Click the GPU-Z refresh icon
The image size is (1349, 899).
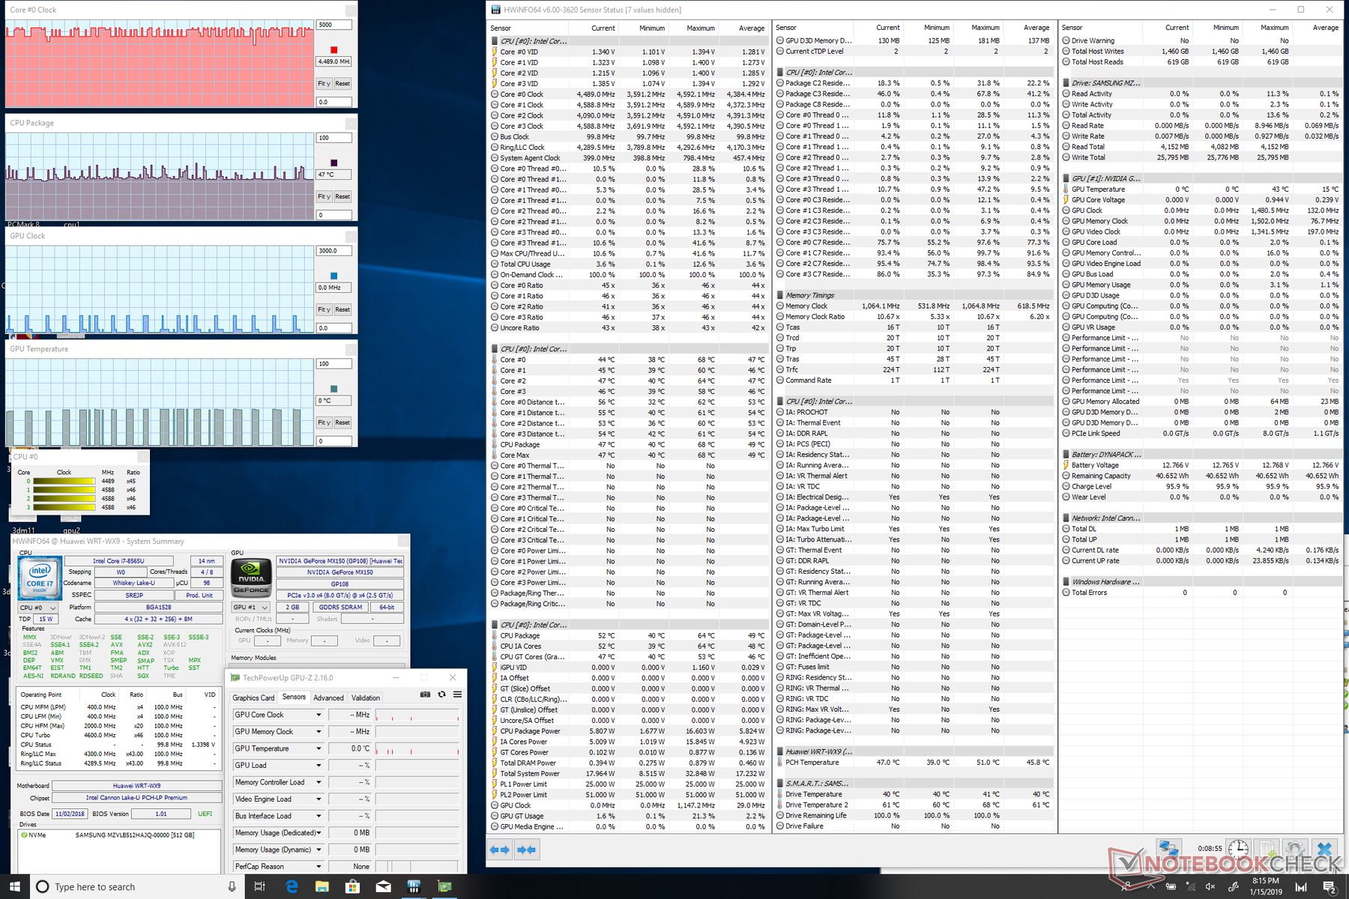click(x=441, y=694)
